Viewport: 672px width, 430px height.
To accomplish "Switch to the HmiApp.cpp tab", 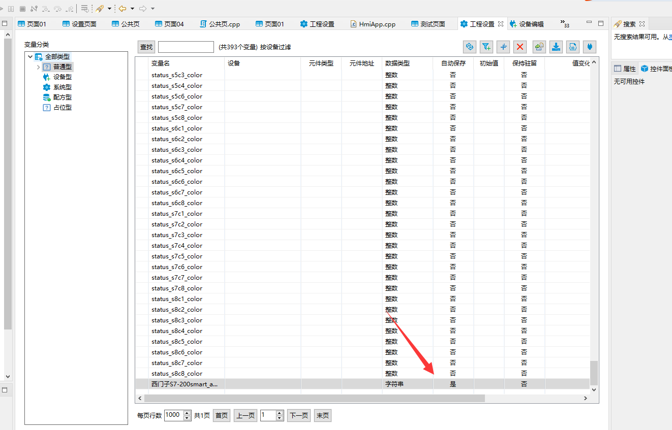I will pos(373,24).
